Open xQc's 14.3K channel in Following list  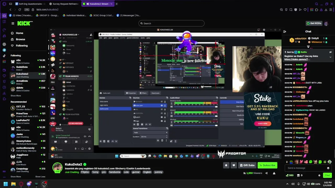point(28,61)
